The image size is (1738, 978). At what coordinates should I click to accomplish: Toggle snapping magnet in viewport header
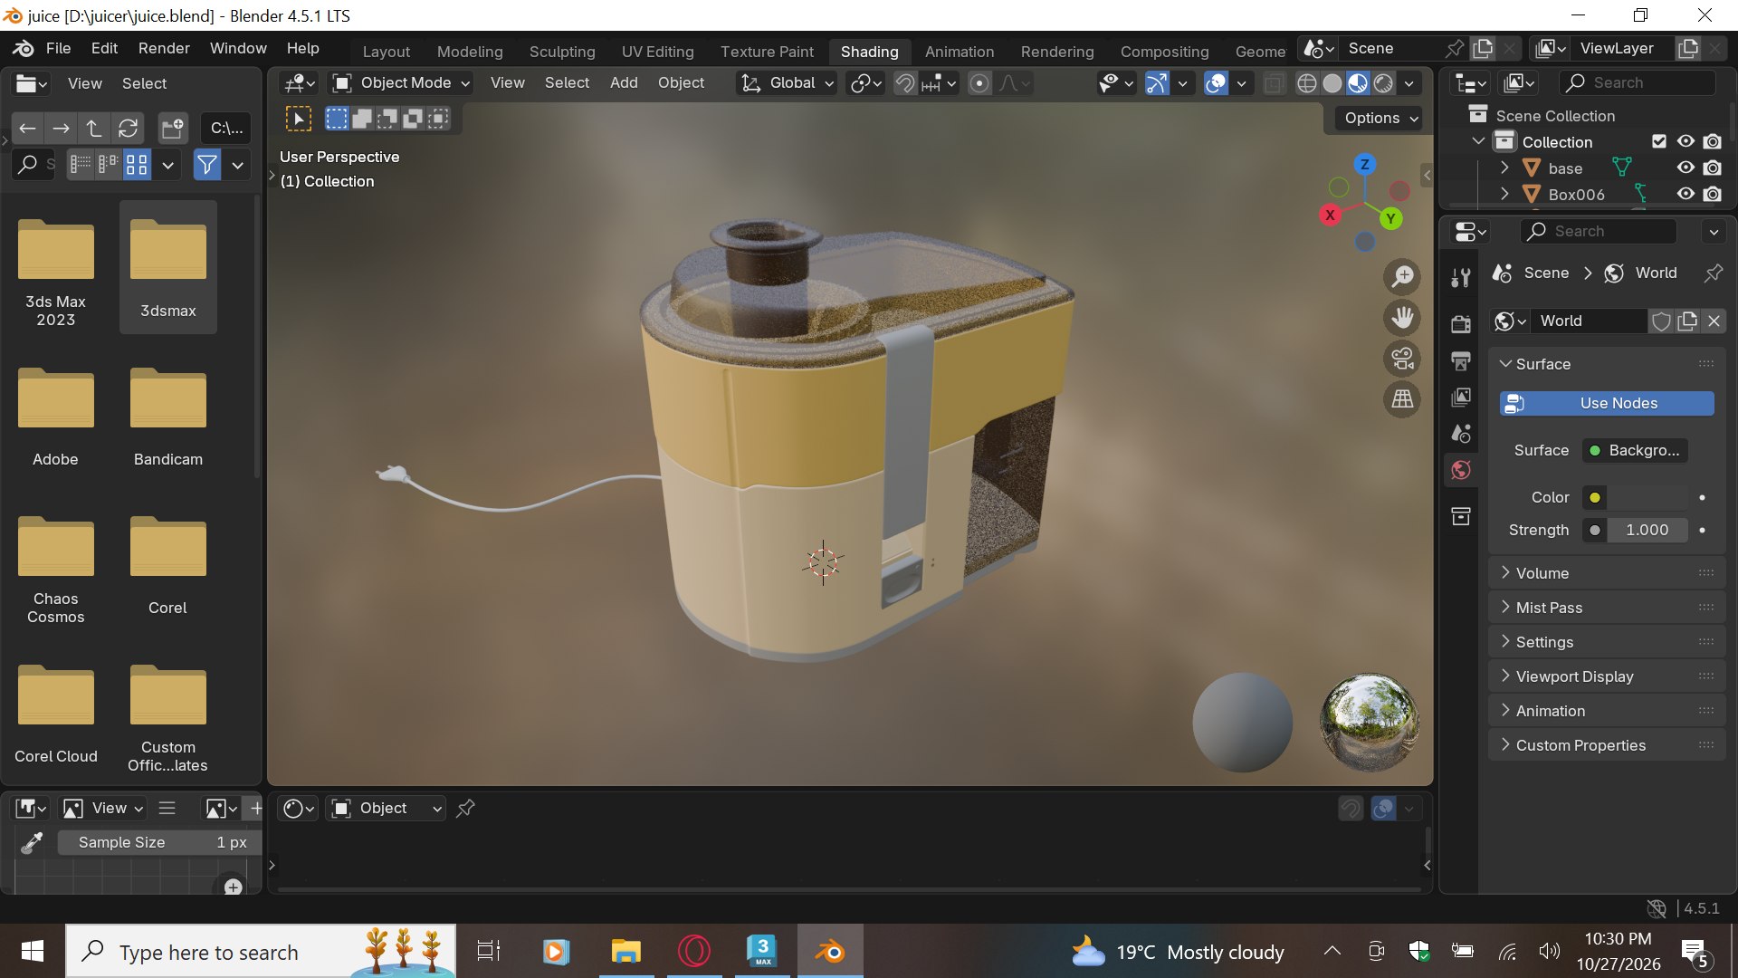tap(904, 83)
